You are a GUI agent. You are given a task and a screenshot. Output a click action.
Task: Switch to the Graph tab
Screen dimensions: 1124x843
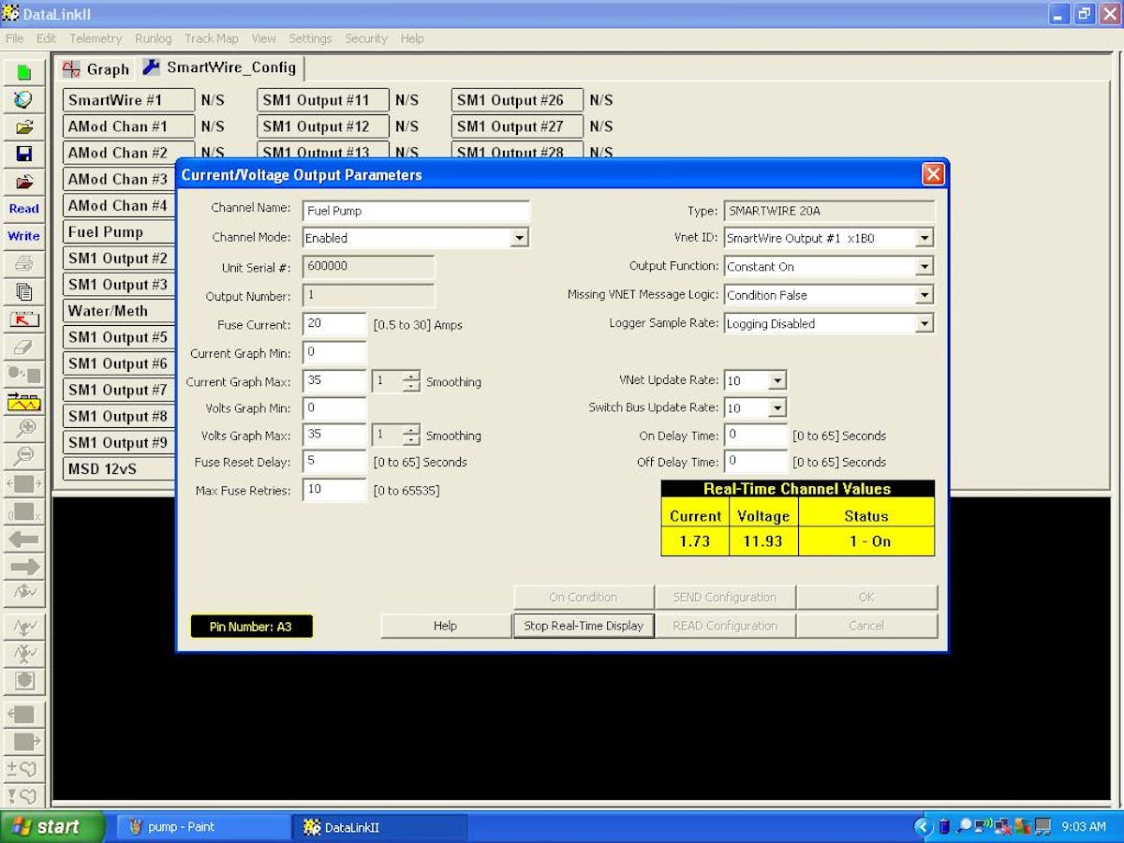coord(96,69)
